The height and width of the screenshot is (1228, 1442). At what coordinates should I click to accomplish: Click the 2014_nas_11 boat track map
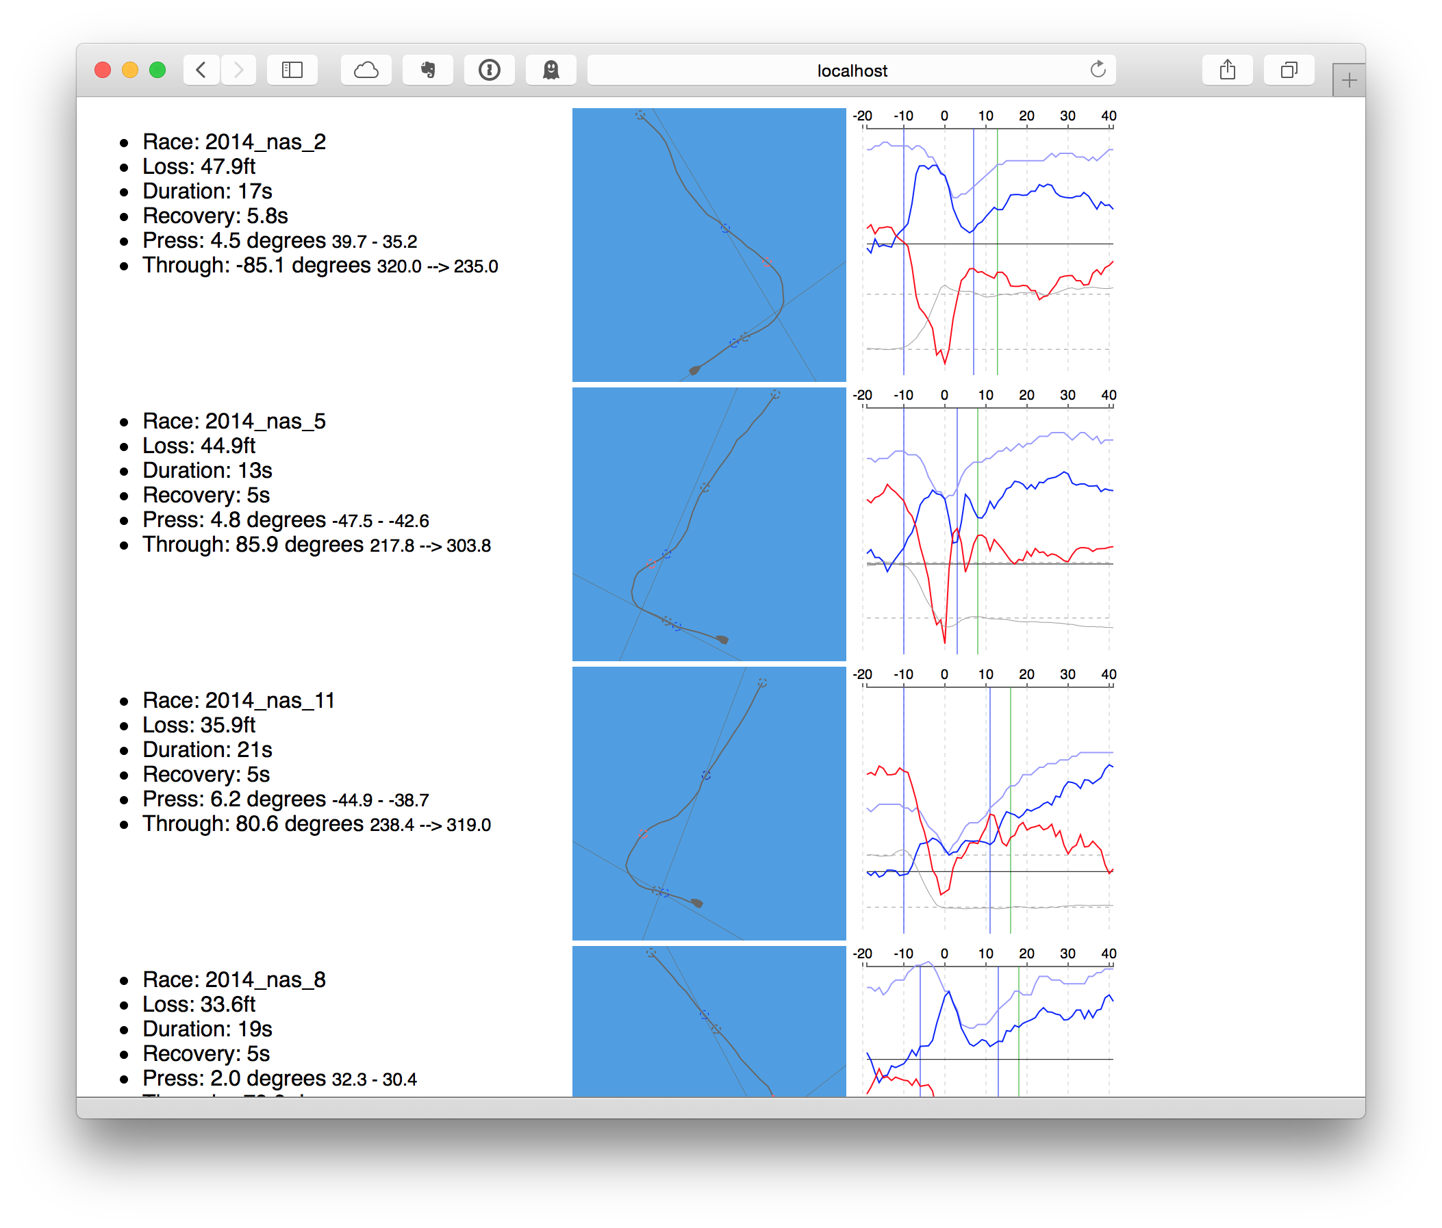tap(709, 803)
